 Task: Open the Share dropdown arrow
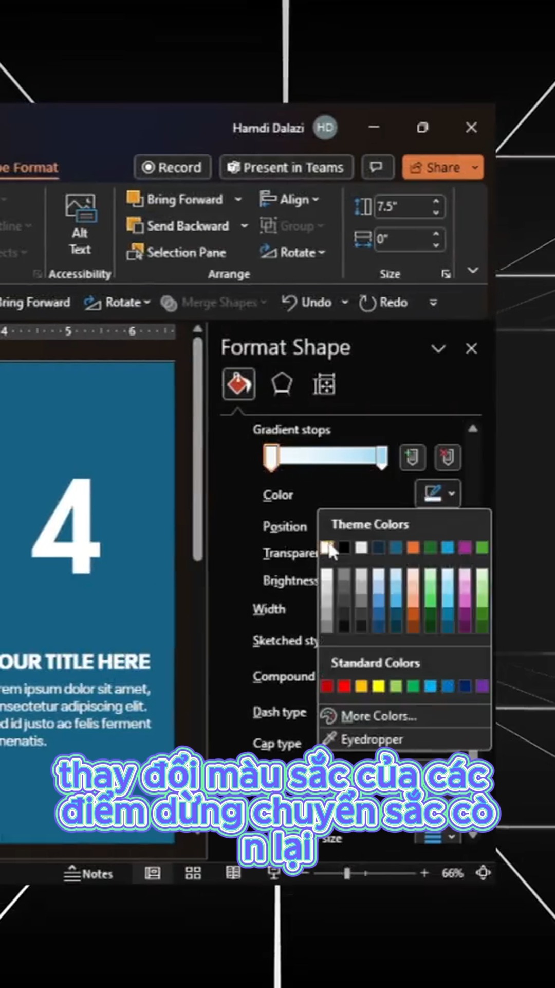click(x=475, y=167)
